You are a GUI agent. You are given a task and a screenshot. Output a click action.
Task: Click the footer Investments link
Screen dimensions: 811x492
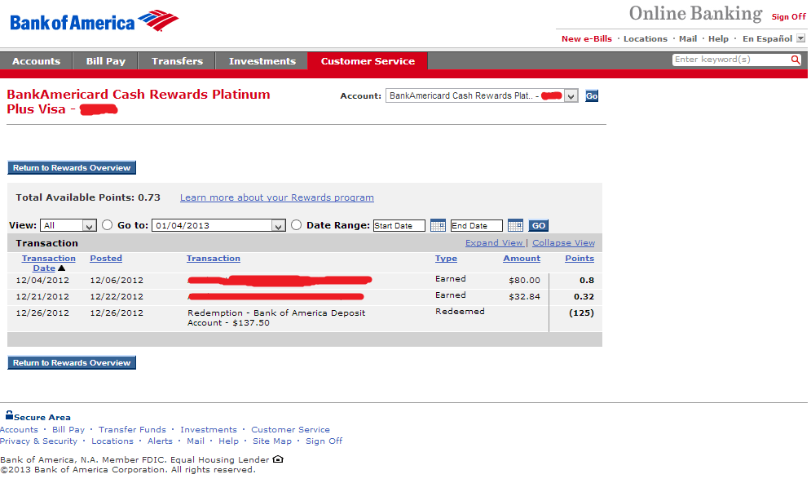209,429
